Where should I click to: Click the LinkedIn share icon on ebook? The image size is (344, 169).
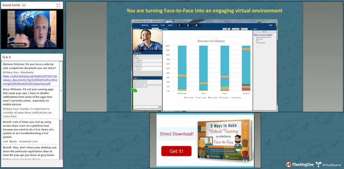click(246, 136)
